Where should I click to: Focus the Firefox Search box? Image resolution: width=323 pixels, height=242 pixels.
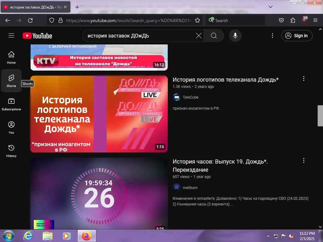click(x=235, y=20)
